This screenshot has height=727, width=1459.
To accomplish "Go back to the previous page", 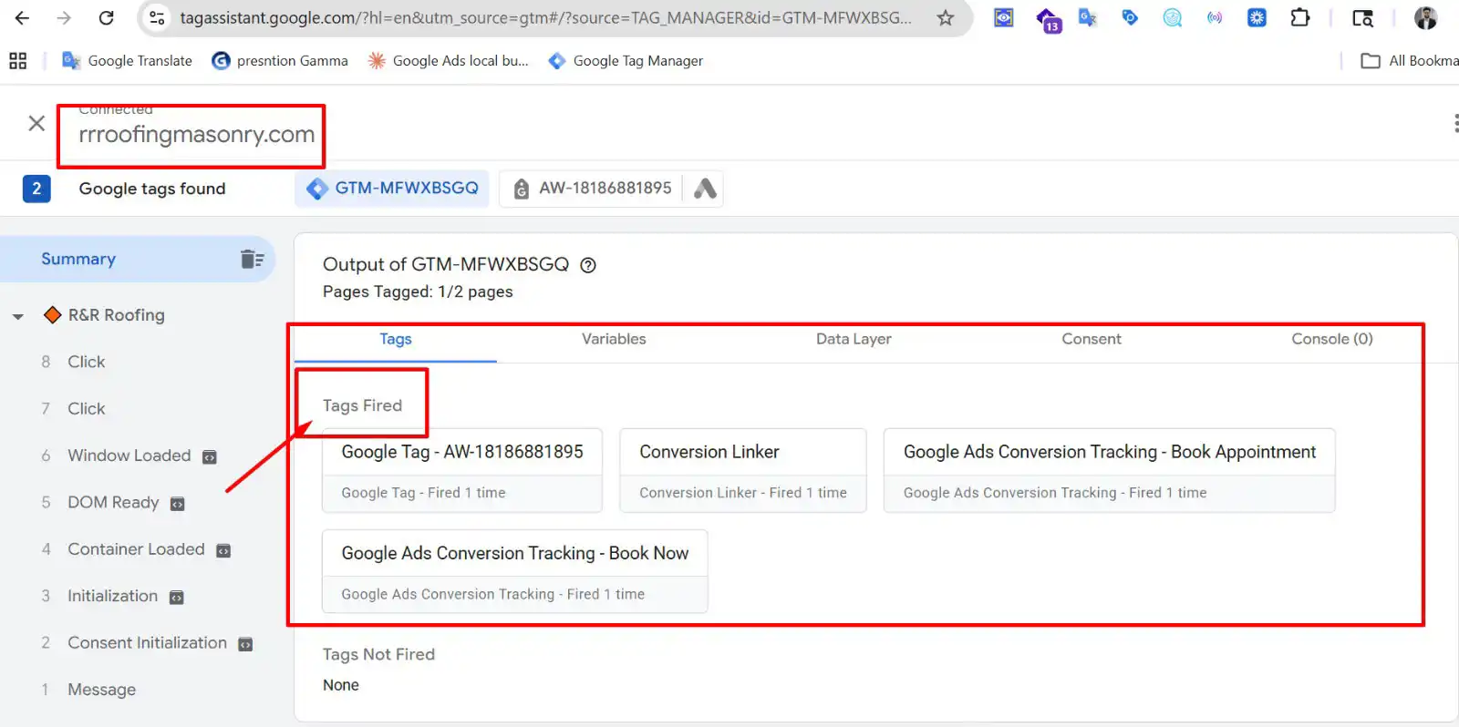I will (x=23, y=17).
